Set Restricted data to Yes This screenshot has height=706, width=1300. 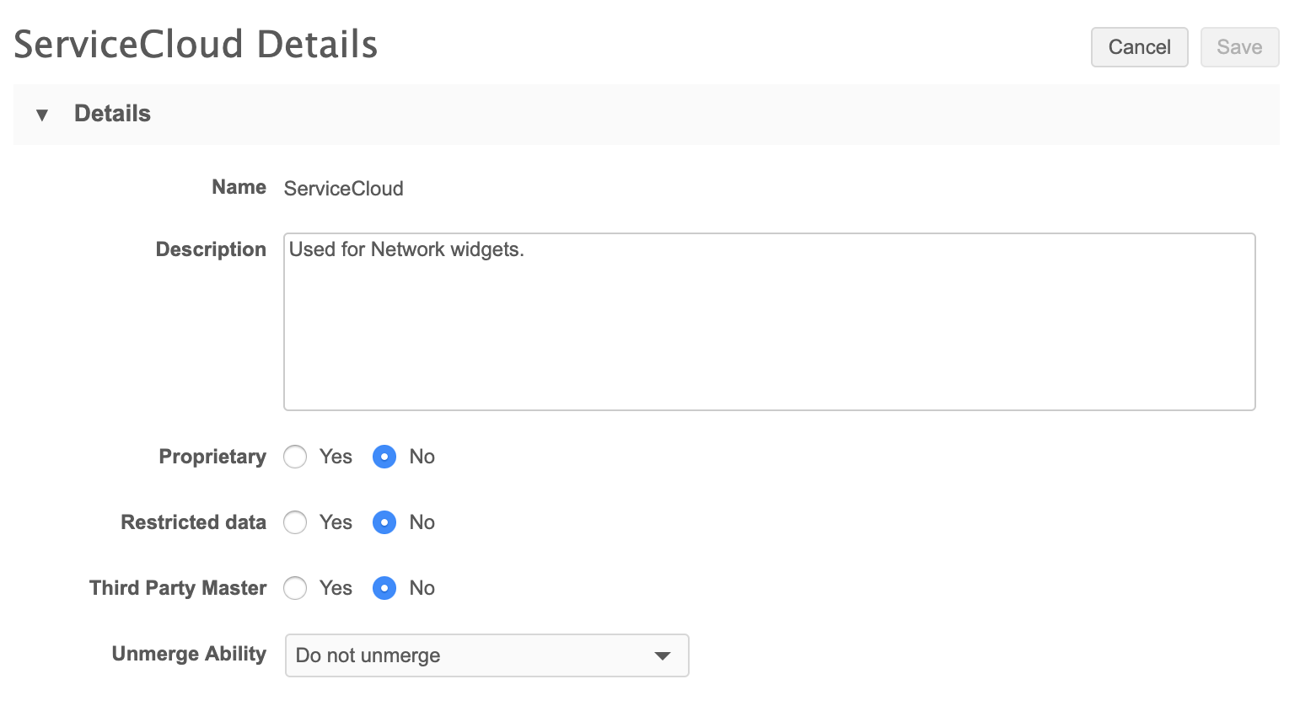pos(295,522)
